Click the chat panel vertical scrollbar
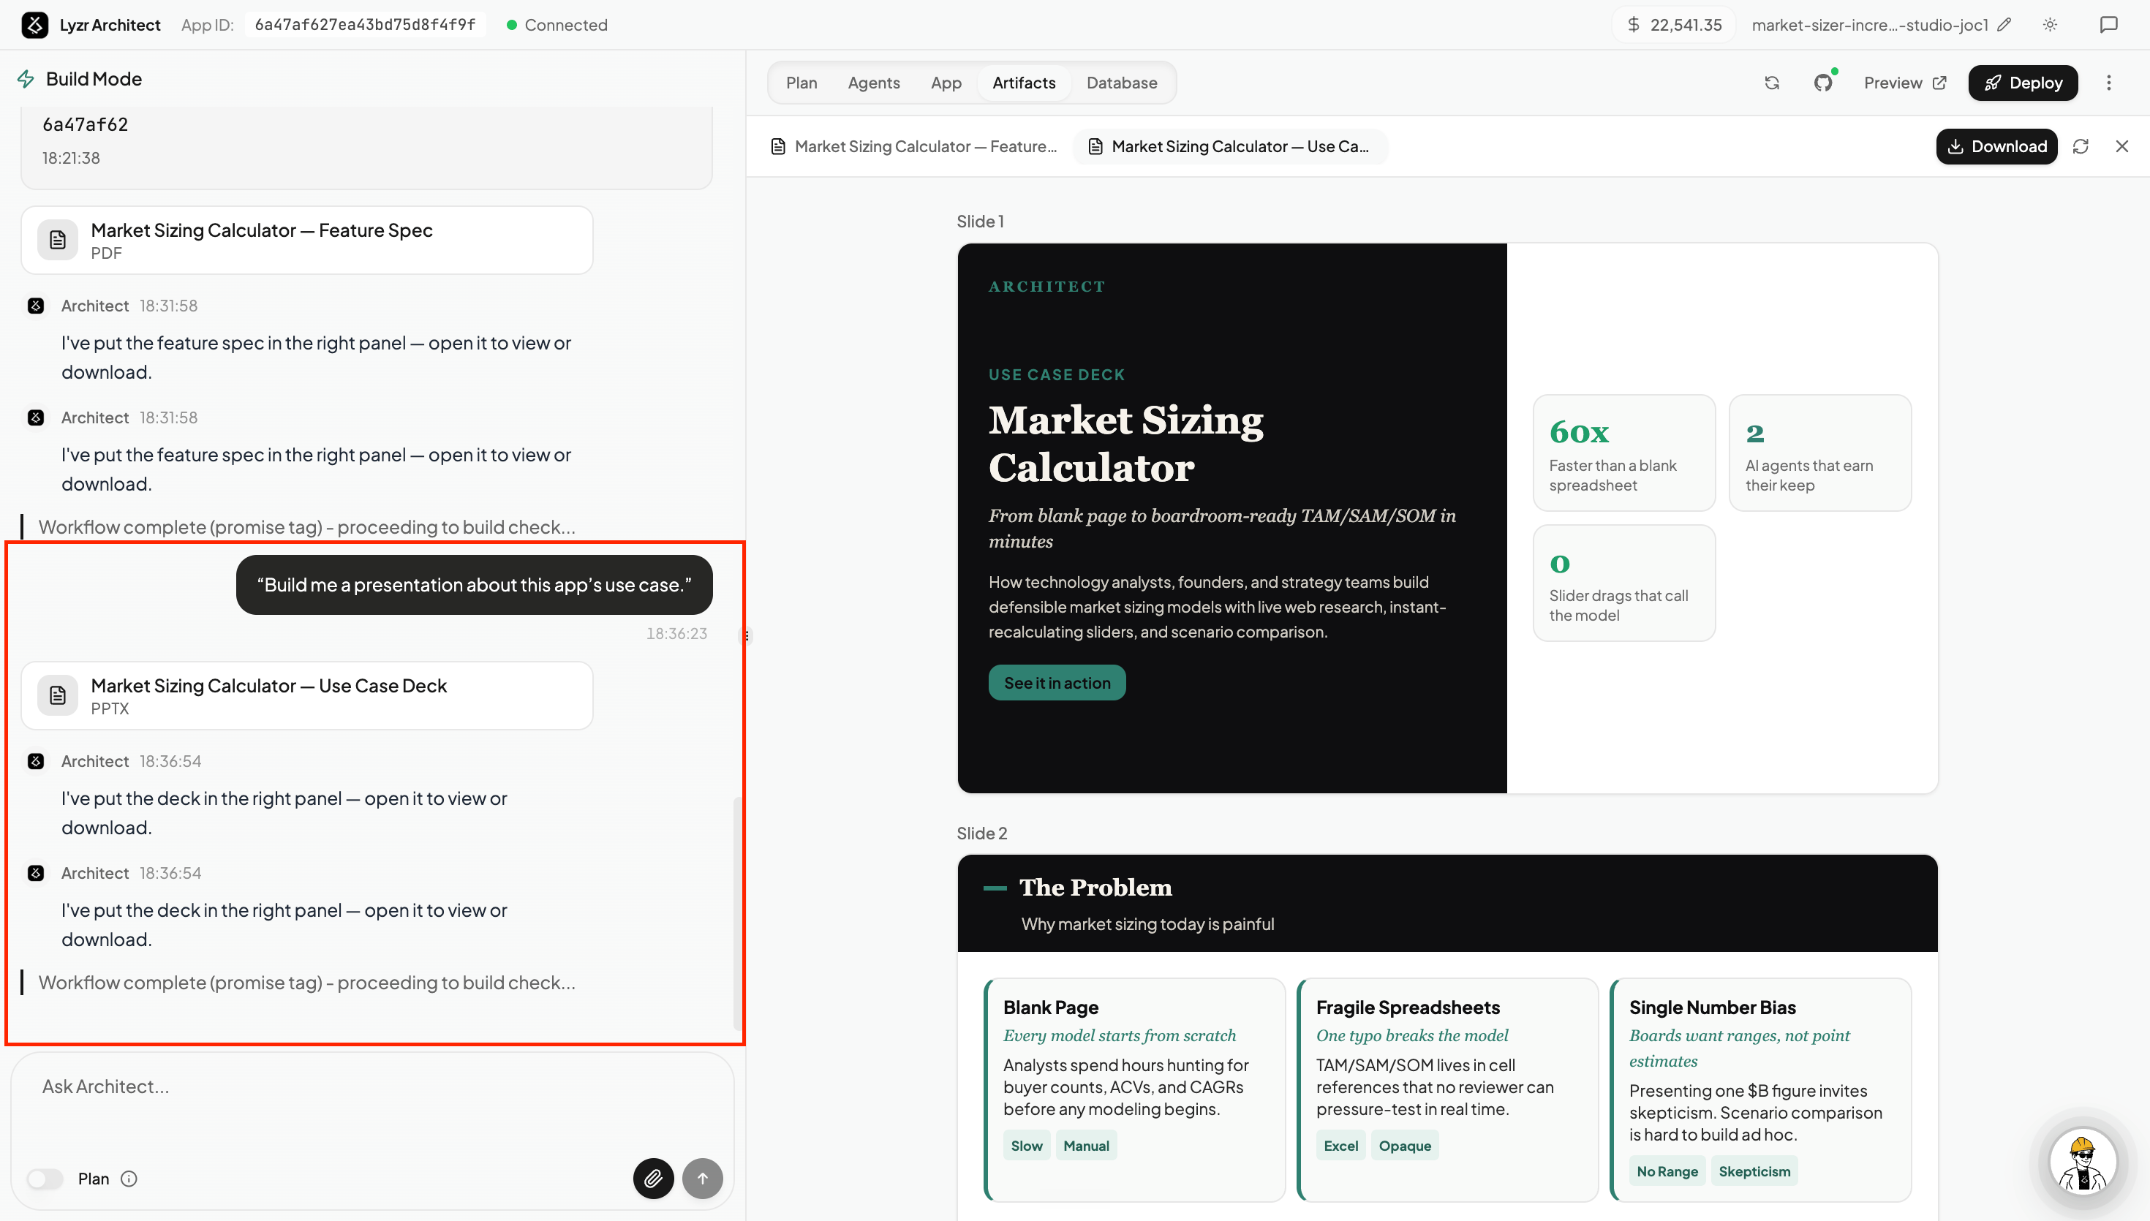This screenshot has height=1221, width=2150. tap(737, 914)
